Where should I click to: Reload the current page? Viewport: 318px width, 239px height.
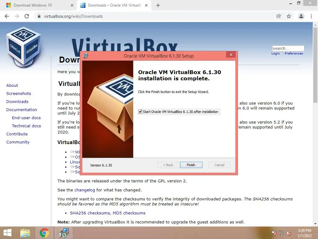[x=27, y=16]
